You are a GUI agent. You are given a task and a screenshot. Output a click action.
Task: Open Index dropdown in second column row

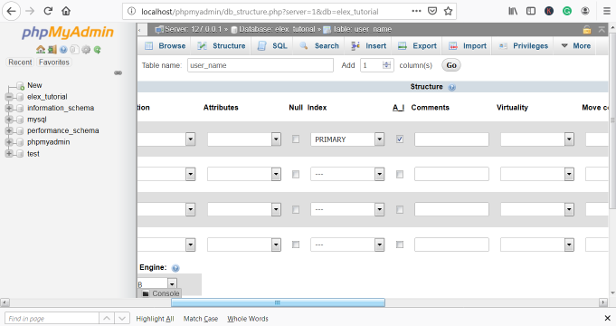(x=347, y=174)
